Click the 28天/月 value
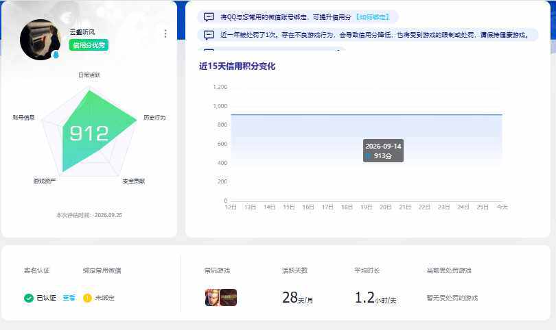 [297, 298]
